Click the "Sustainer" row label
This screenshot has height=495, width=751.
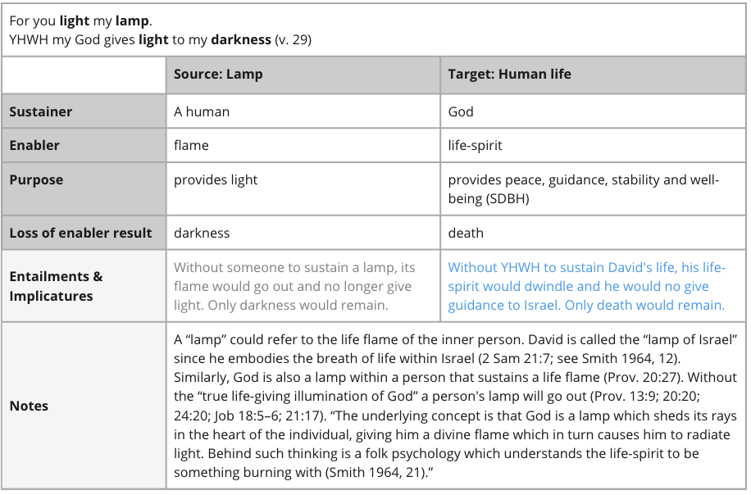tap(41, 111)
